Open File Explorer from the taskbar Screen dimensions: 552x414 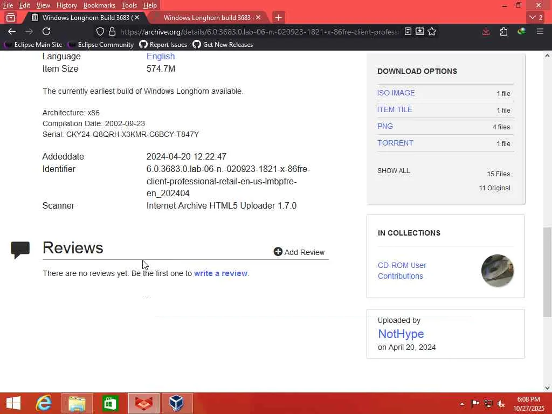[x=77, y=403]
